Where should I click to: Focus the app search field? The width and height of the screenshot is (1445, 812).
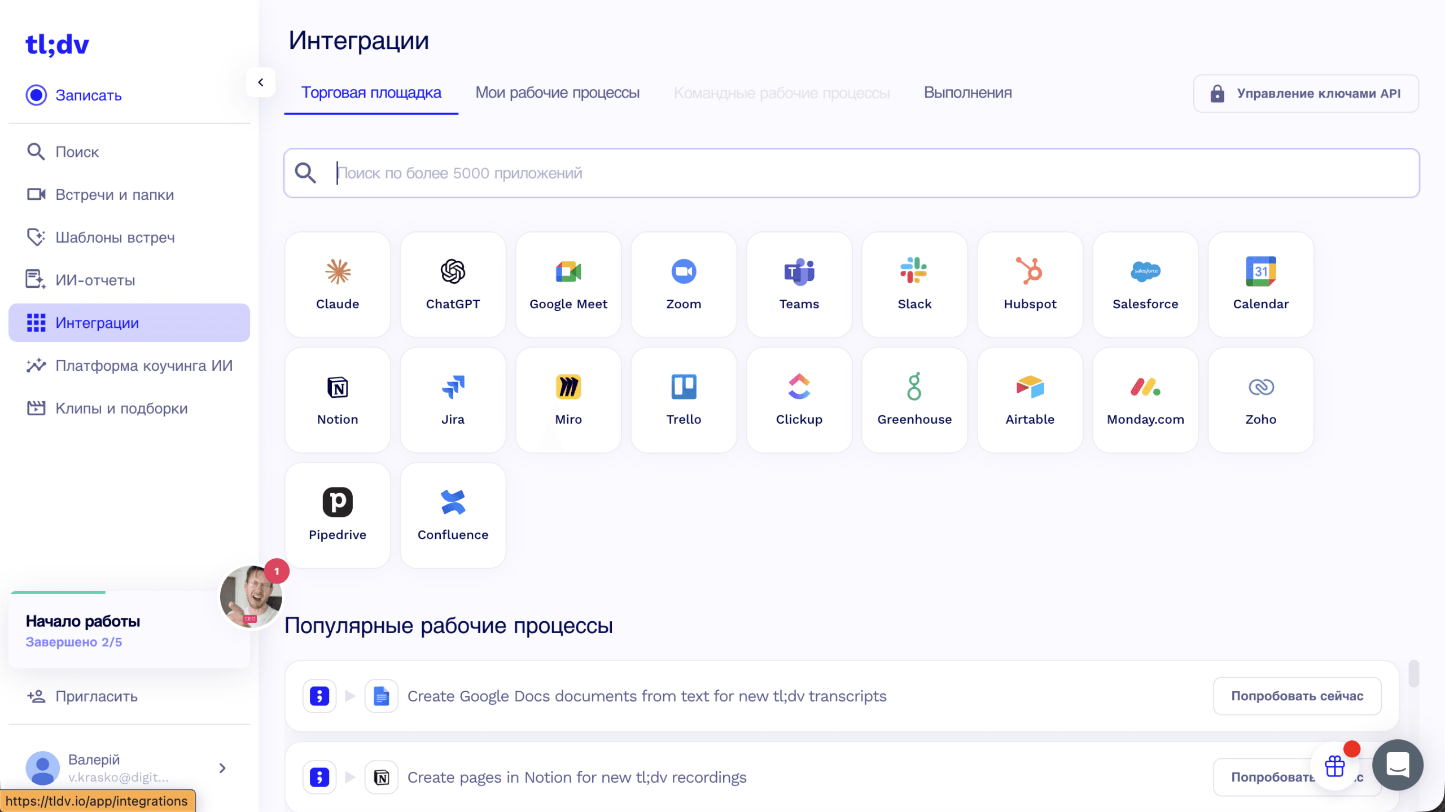852,173
